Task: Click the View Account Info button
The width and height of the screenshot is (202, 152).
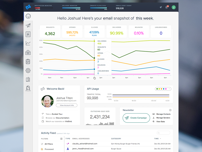Action: (x=67, y=105)
